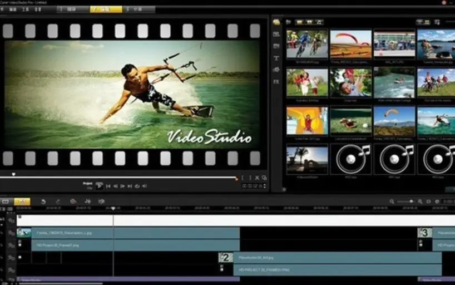Click the second overlay track icon
Screen dimensions: 455x285
click(11, 245)
